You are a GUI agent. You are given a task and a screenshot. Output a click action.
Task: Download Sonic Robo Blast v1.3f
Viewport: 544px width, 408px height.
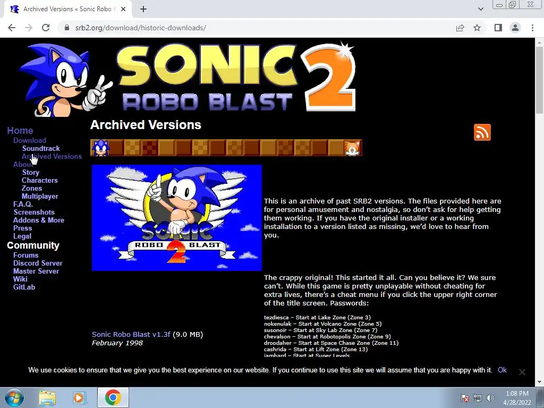click(131, 334)
